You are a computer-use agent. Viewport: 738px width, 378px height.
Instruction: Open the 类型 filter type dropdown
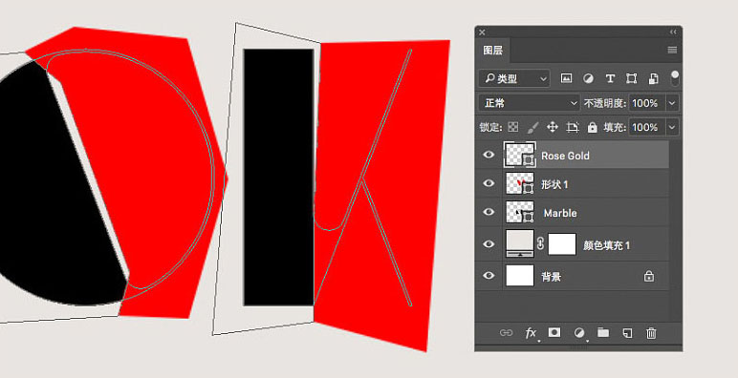click(514, 78)
